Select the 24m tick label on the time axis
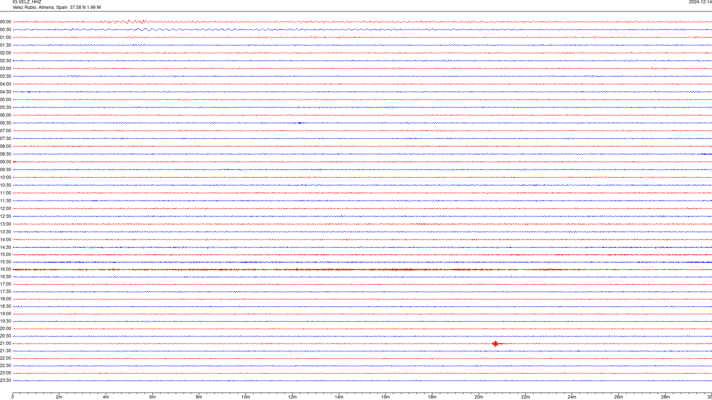Viewport: 712px width, 400px height. [572, 397]
